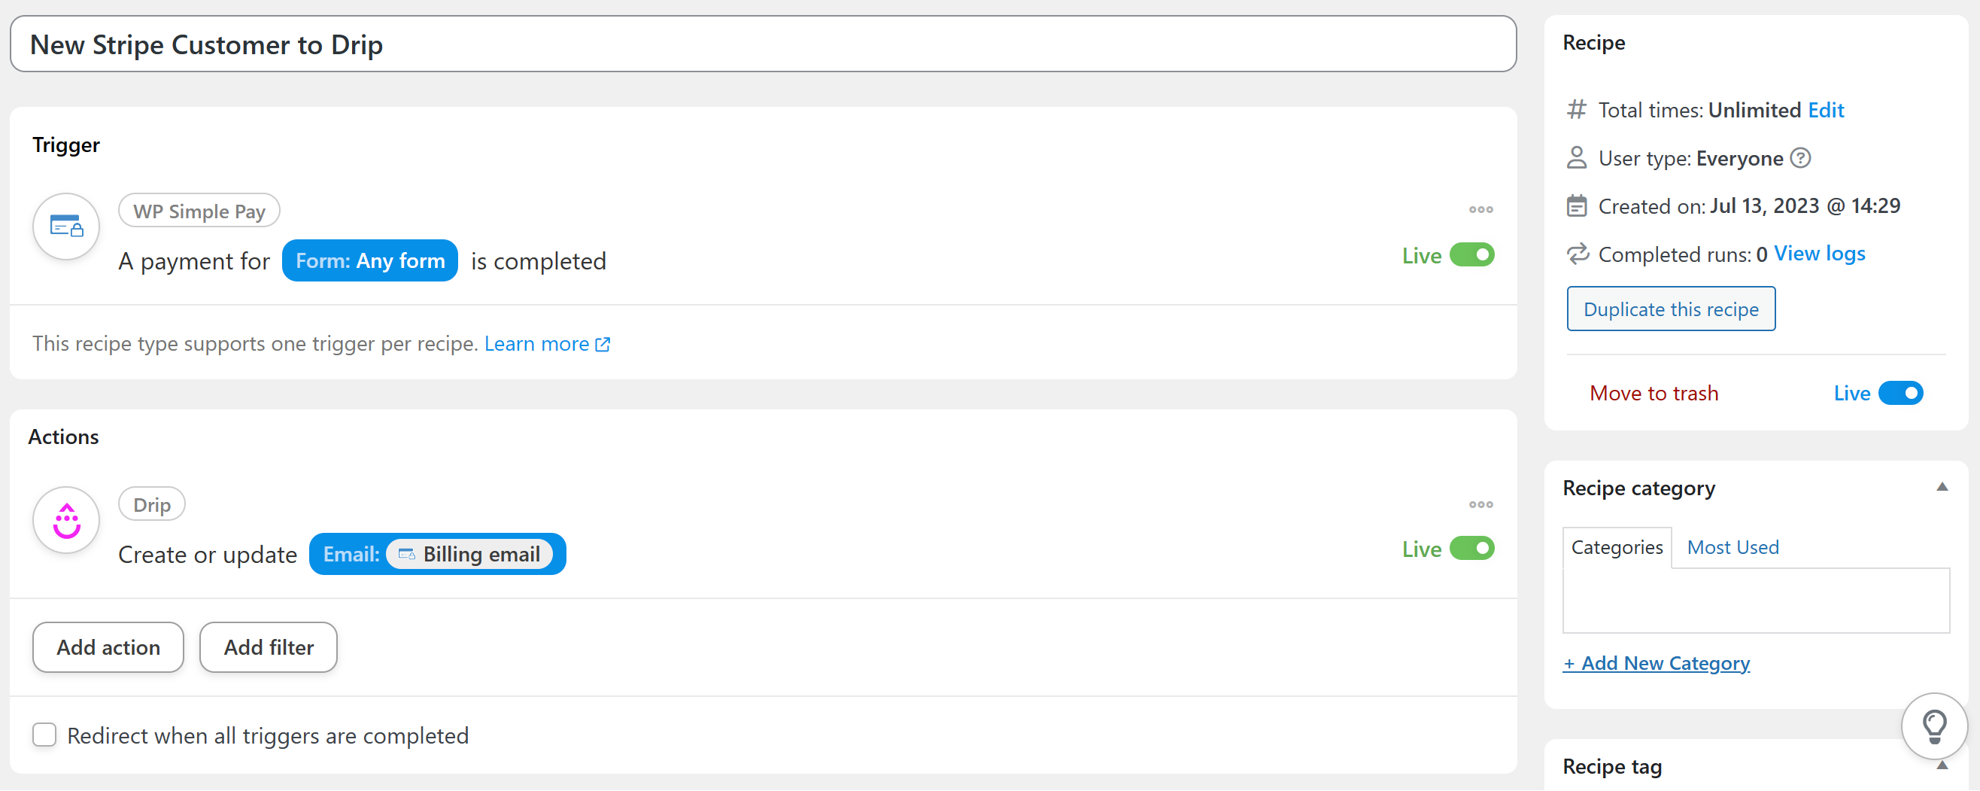Click the WP Simple Pay trigger icon
This screenshot has width=1980, height=791.
pos(66,226)
